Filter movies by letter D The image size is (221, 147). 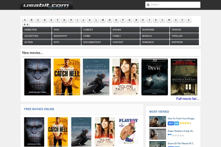tap(45, 20)
